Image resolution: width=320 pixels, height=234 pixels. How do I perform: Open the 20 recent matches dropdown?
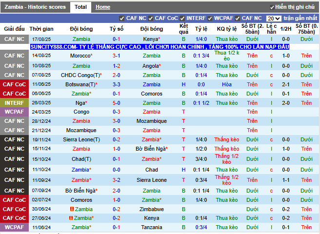(x=274, y=19)
